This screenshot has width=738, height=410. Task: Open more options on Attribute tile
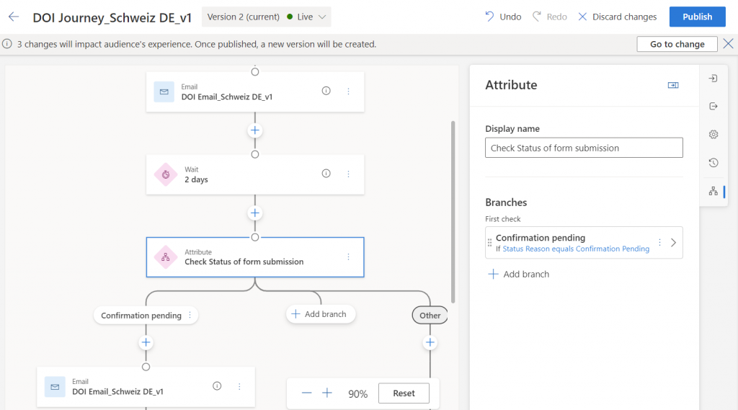(348, 257)
